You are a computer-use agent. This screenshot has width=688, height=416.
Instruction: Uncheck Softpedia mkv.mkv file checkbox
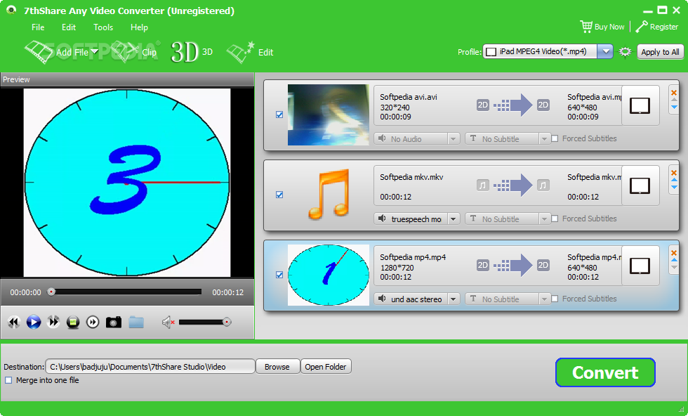(x=279, y=195)
